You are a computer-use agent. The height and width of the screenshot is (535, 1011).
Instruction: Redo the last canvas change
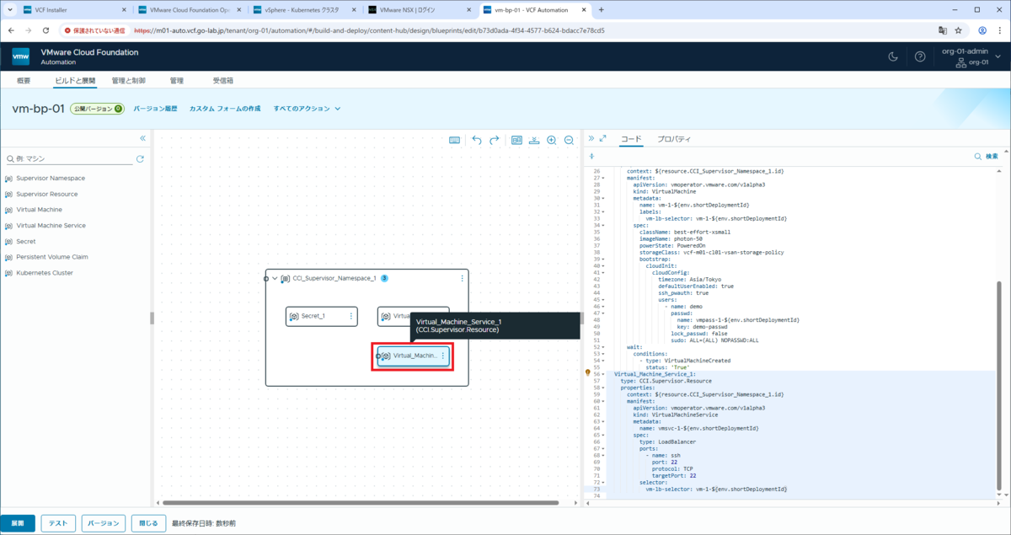(495, 140)
